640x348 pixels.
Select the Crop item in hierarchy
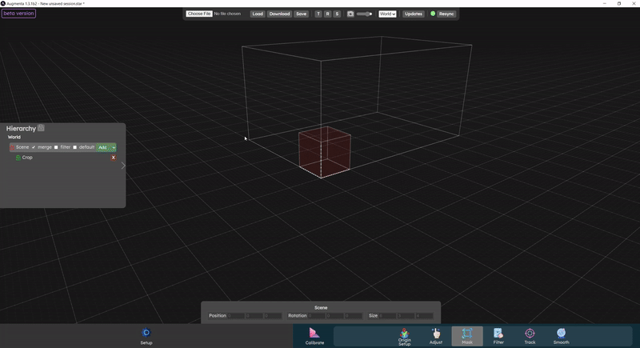point(27,158)
